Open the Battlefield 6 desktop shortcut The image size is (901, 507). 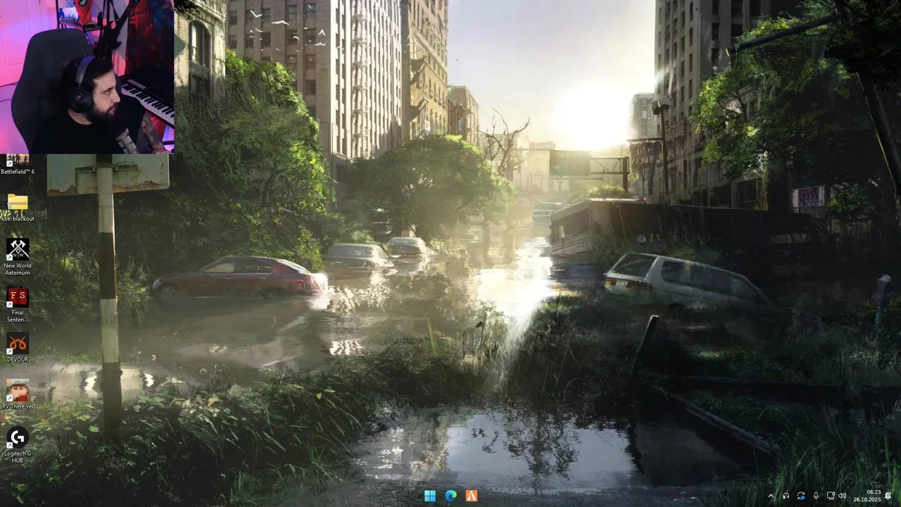[18, 165]
